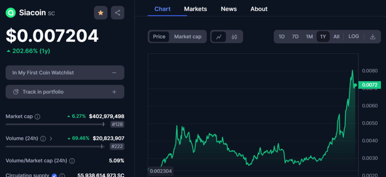This screenshot has width=386, height=177.
Task: Click the #128 market cap rank badge
Action: pyautogui.click(x=117, y=125)
